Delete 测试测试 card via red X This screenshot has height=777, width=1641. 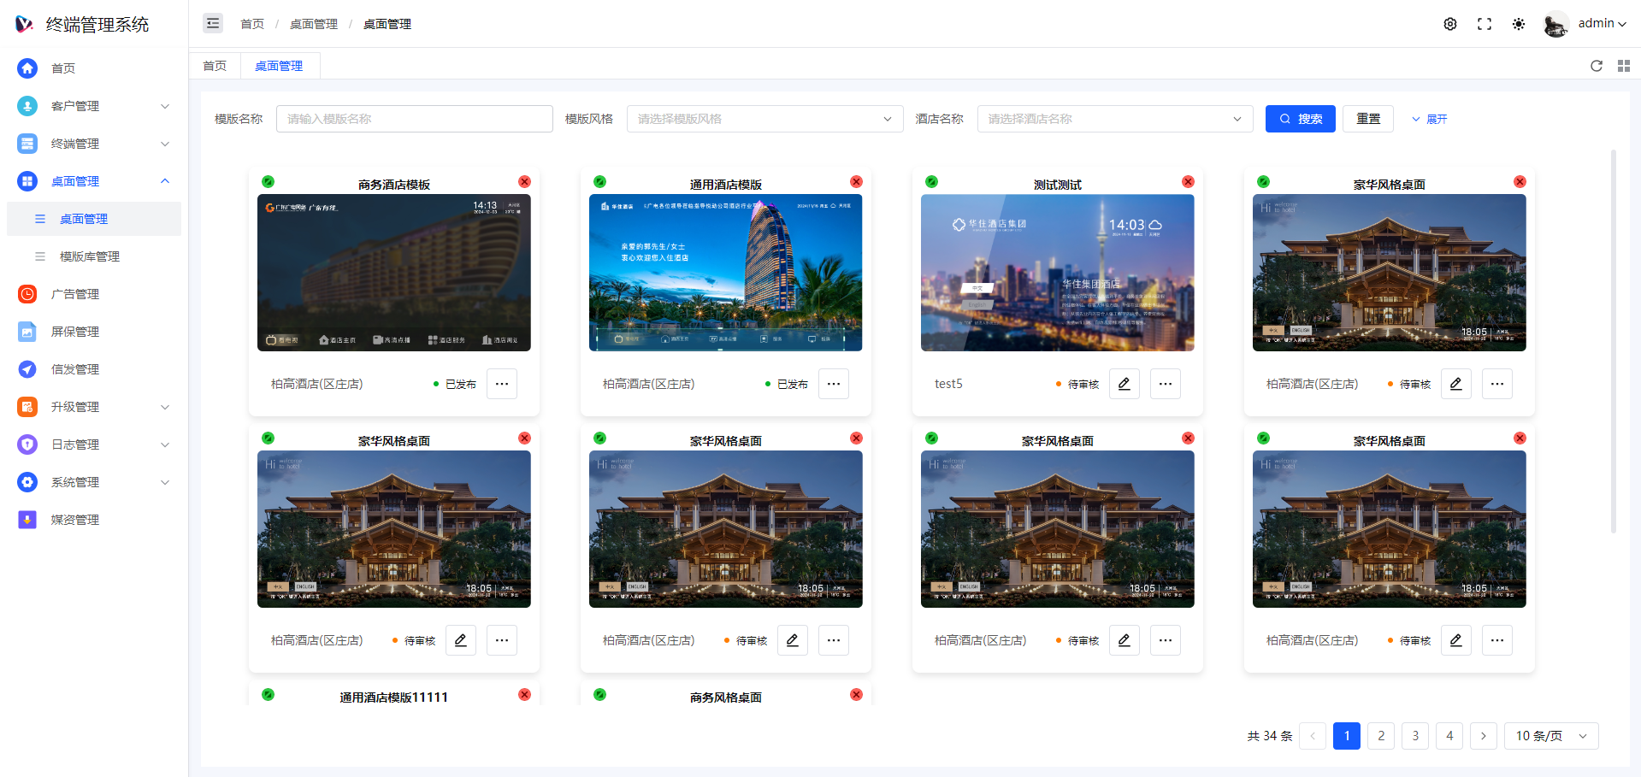pyautogui.click(x=1188, y=182)
